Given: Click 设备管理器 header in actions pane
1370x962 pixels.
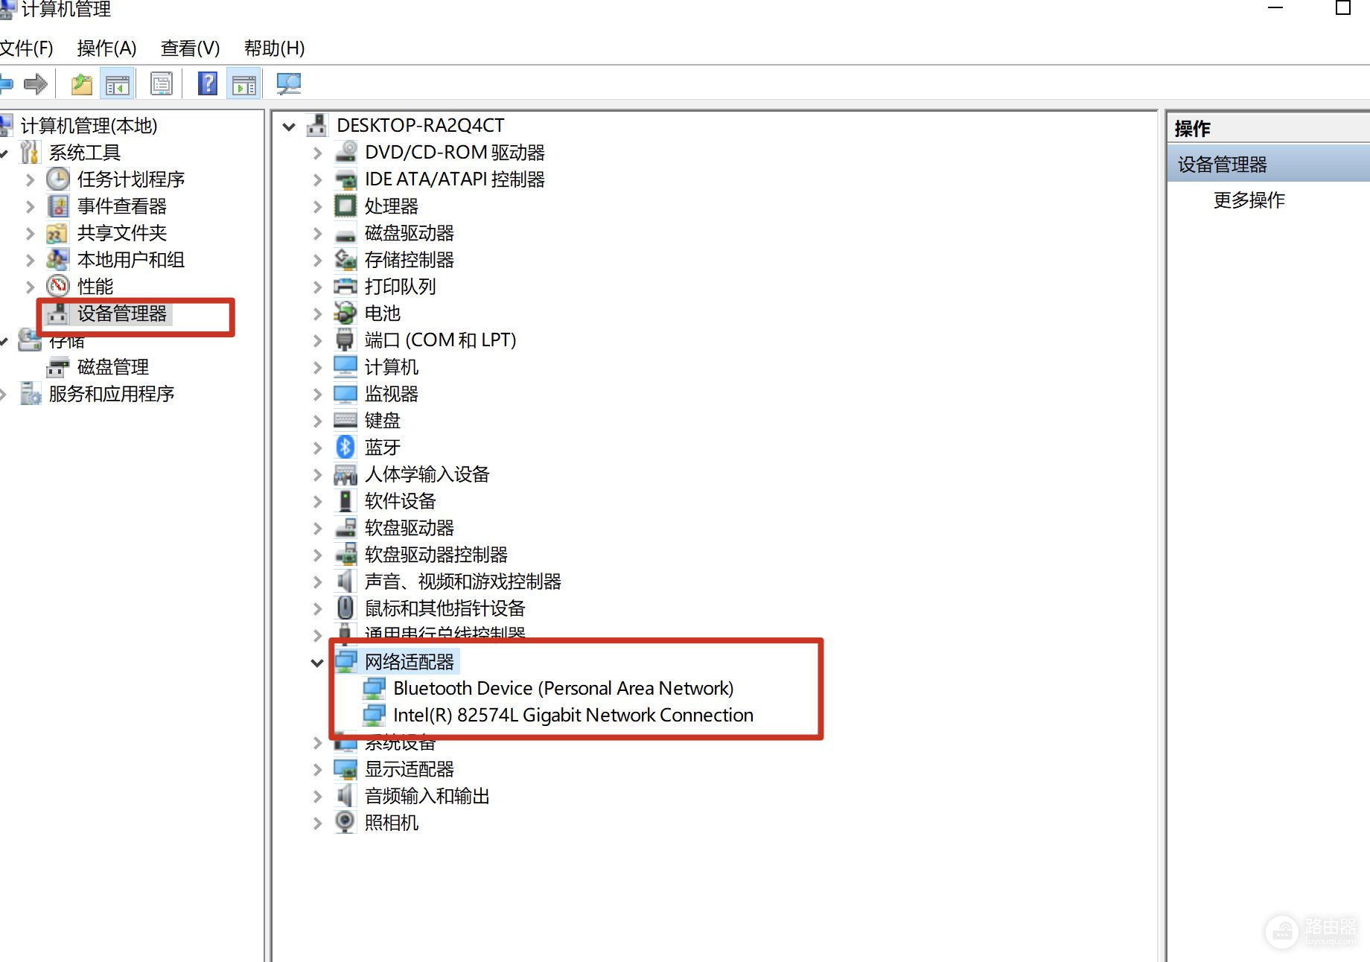Looking at the screenshot, I should point(1268,164).
